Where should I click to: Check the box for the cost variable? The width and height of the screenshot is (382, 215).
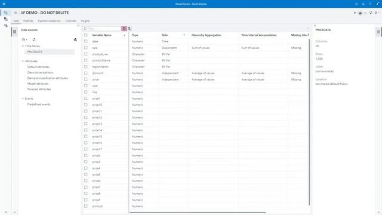click(x=86, y=86)
